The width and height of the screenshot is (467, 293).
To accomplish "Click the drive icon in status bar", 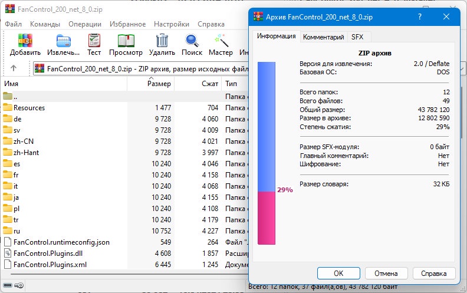I will click(8, 285).
